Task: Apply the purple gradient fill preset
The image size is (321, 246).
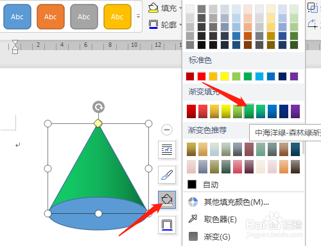Action: pos(295,111)
